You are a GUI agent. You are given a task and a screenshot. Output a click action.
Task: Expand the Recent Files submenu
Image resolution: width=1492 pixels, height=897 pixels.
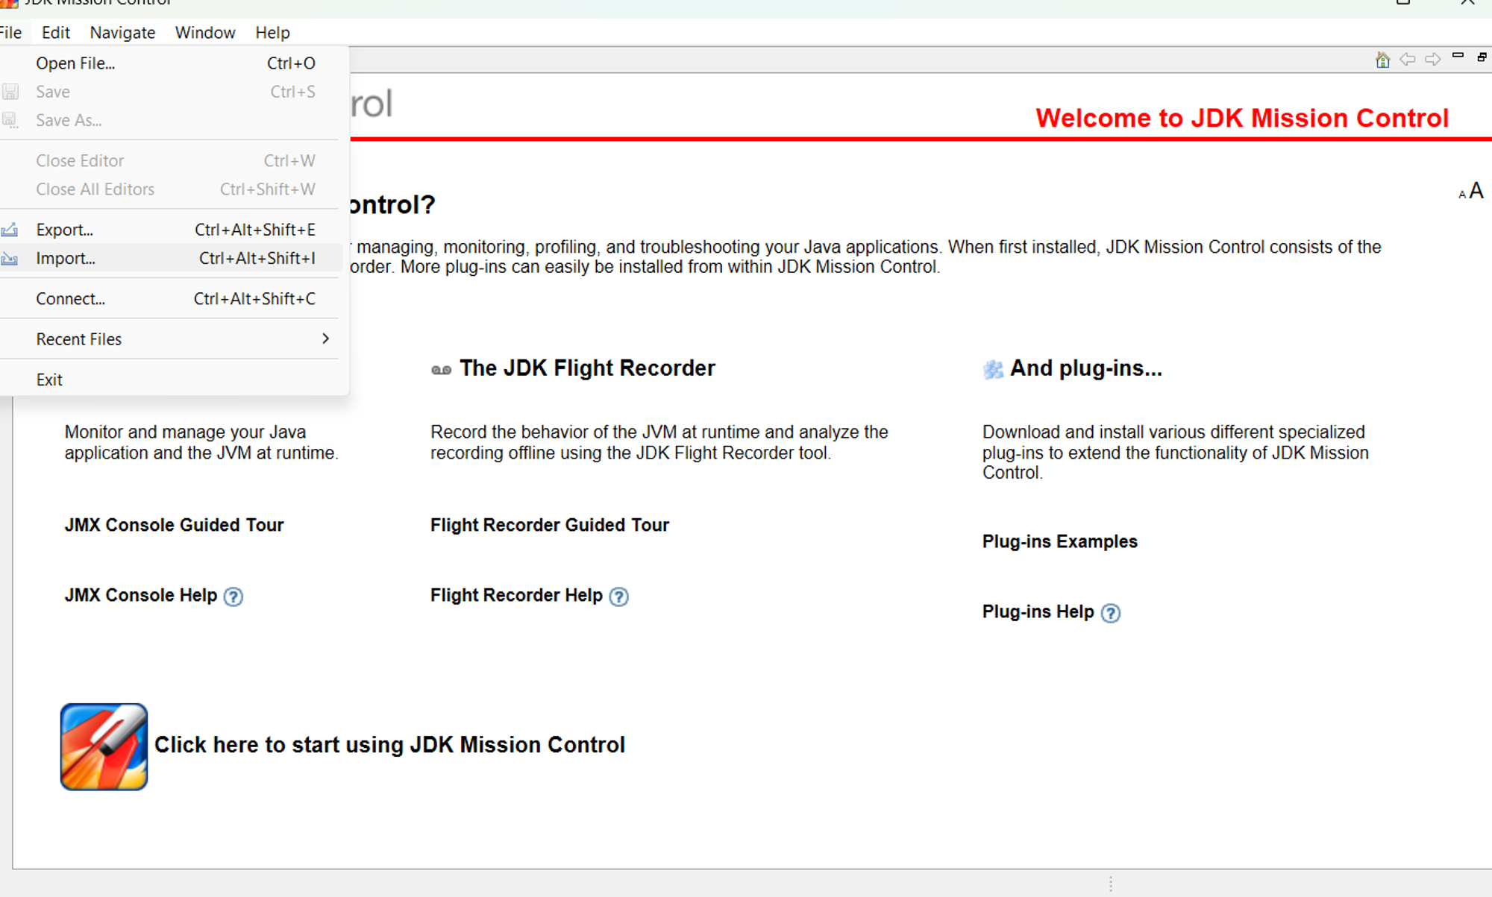172,339
